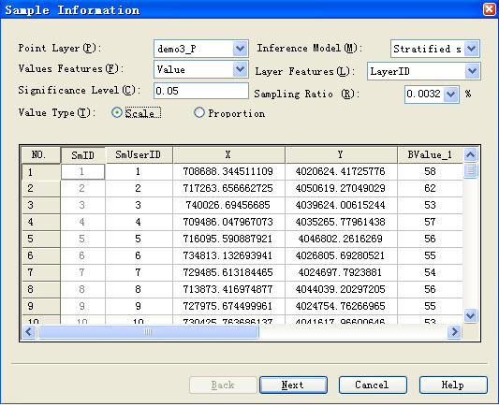Open Help for this dialog
The width and height of the screenshot is (499, 407).
[x=453, y=385]
